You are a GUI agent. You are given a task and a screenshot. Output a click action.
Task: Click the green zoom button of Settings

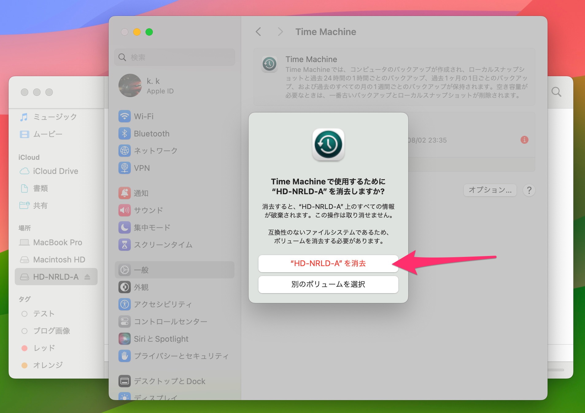149,32
